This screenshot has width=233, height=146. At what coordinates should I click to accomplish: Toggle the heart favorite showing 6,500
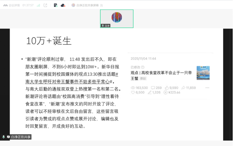click(x=133, y=92)
